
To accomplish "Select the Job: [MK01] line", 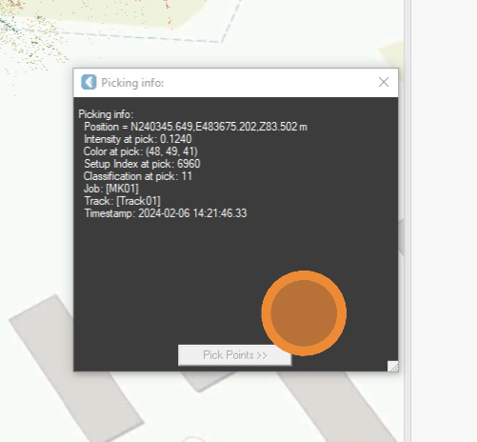I will 111,189.
